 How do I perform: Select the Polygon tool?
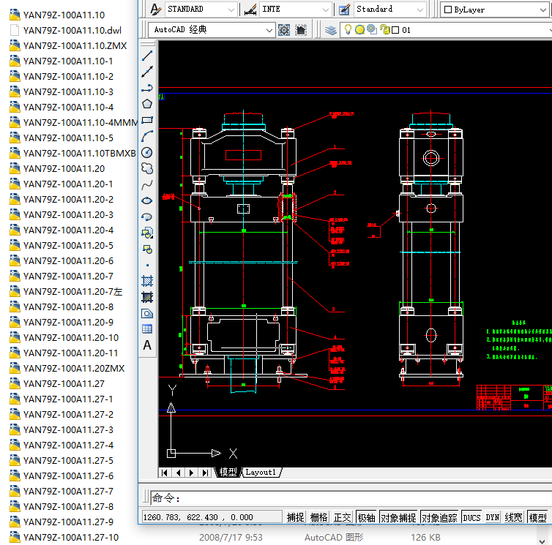click(147, 104)
